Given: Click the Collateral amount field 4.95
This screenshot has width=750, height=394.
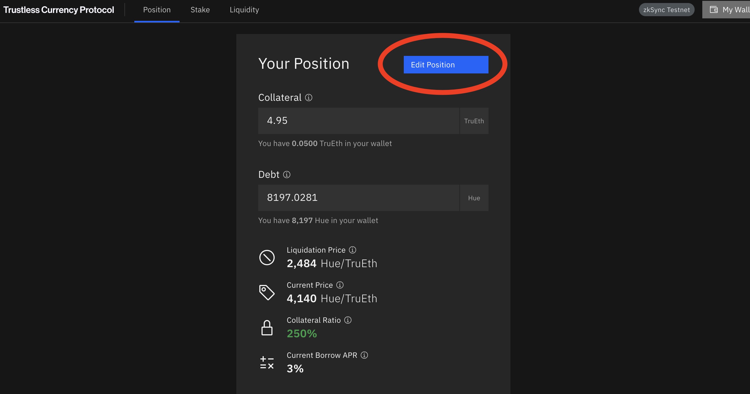Looking at the screenshot, I should coord(358,121).
